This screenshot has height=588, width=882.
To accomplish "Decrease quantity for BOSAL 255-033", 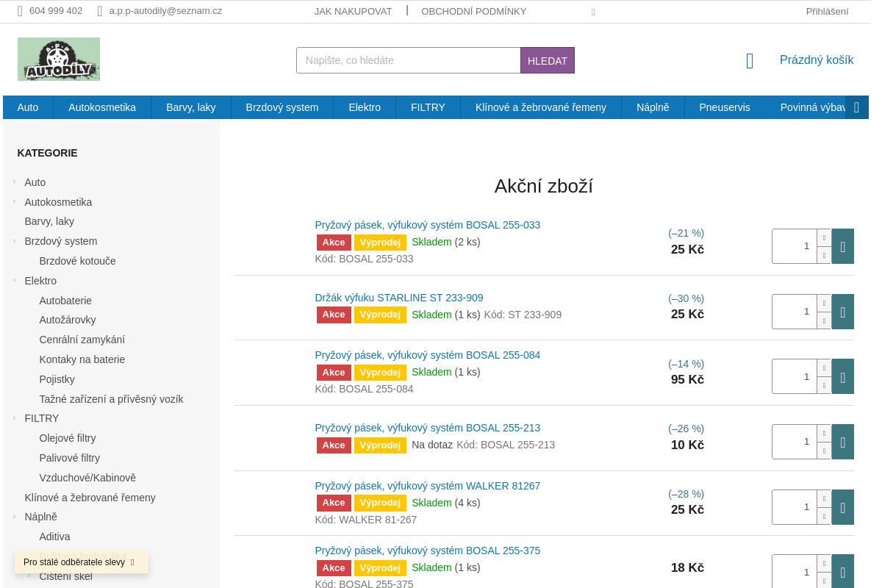I will pos(824,255).
